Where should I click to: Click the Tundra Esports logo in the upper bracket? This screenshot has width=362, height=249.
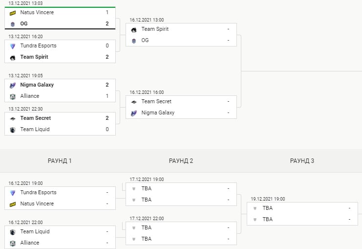[x=13, y=45]
